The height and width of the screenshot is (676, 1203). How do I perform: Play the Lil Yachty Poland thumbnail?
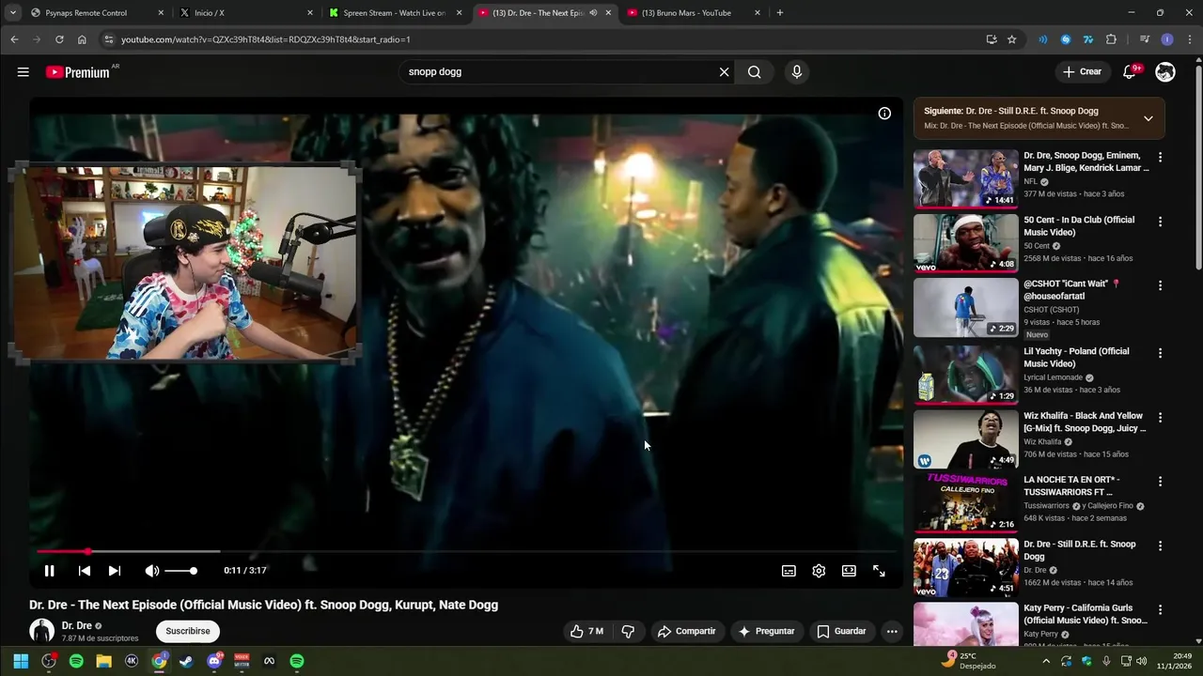pyautogui.click(x=965, y=375)
